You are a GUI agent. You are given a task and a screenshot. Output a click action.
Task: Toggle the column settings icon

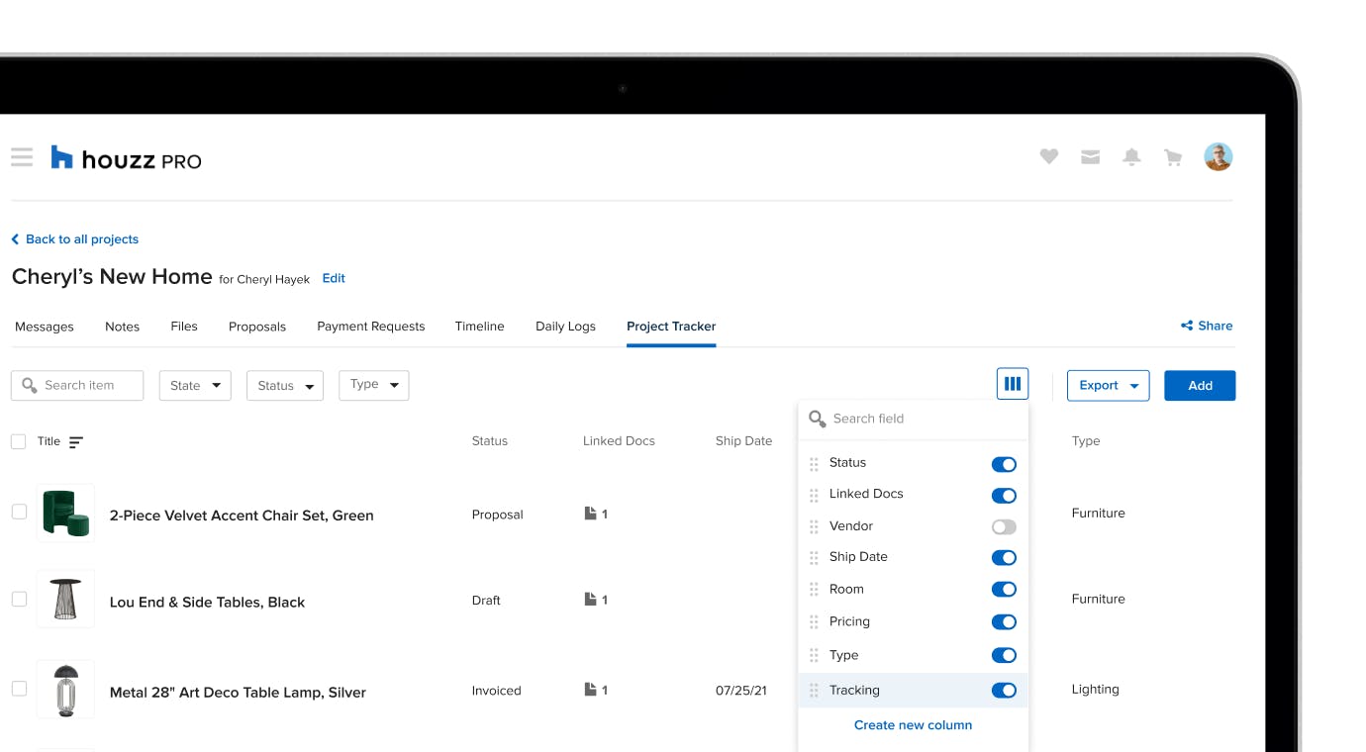pos(1012,384)
